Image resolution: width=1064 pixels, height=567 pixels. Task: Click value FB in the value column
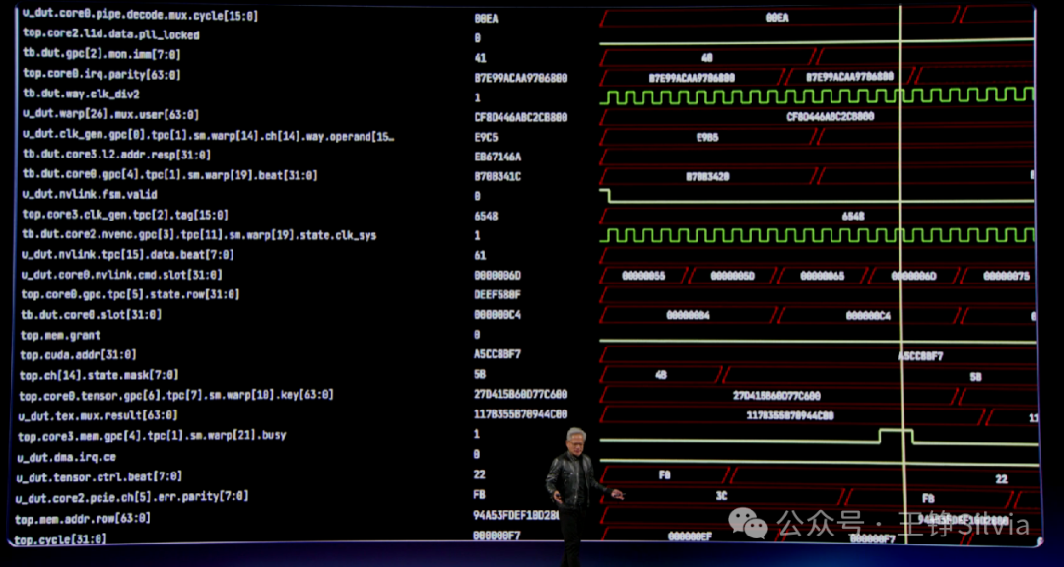480,494
